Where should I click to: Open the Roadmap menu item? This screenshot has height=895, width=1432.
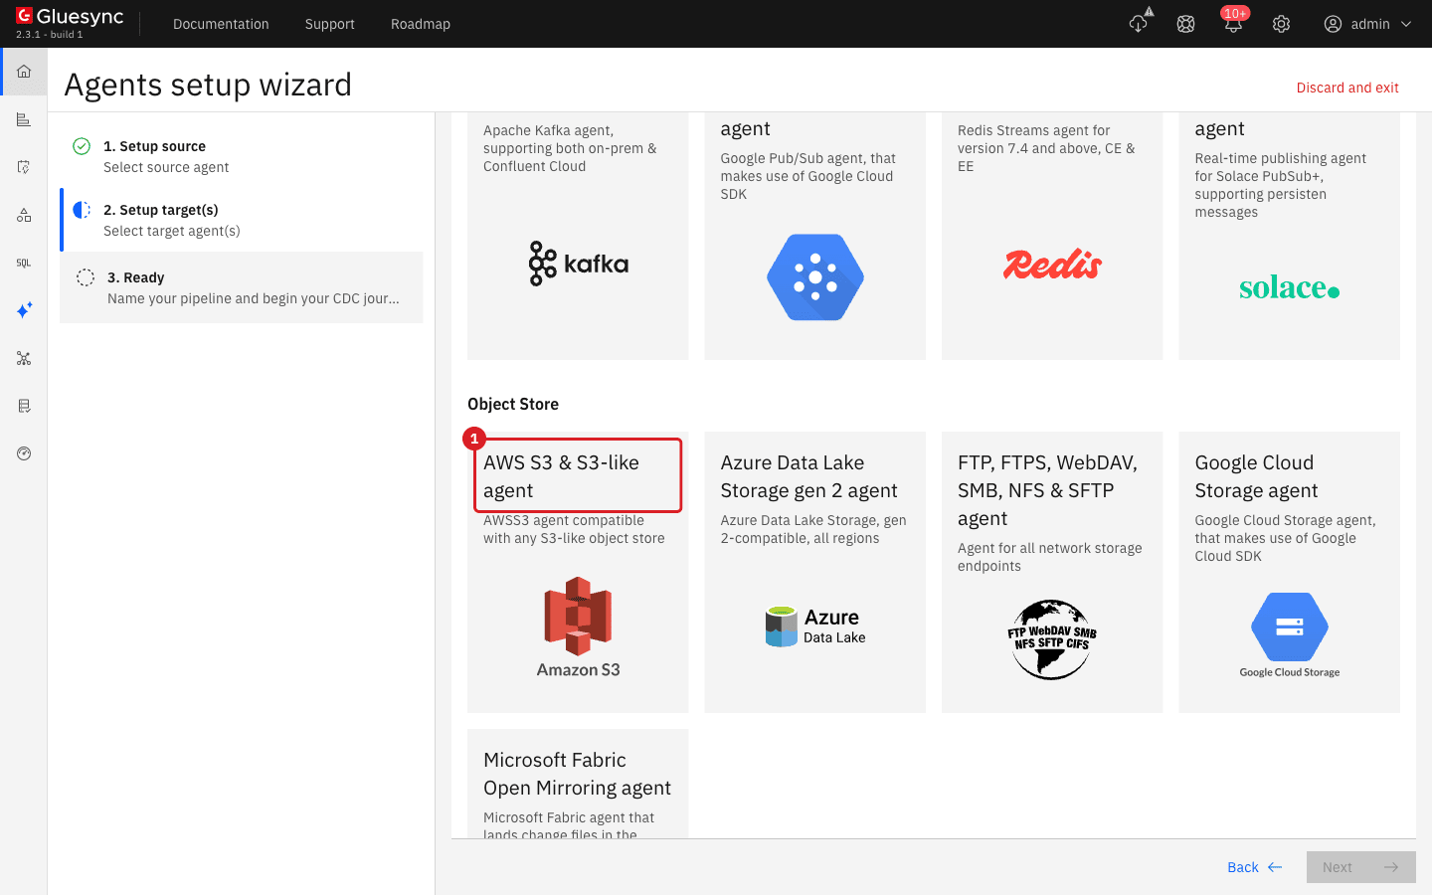coord(421,24)
